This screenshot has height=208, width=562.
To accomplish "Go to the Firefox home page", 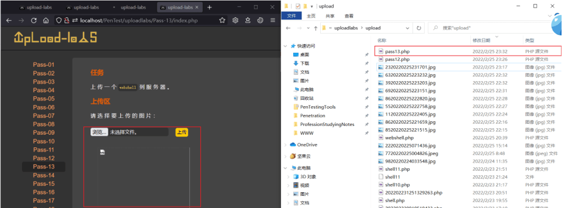I will (x=46, y=21).
